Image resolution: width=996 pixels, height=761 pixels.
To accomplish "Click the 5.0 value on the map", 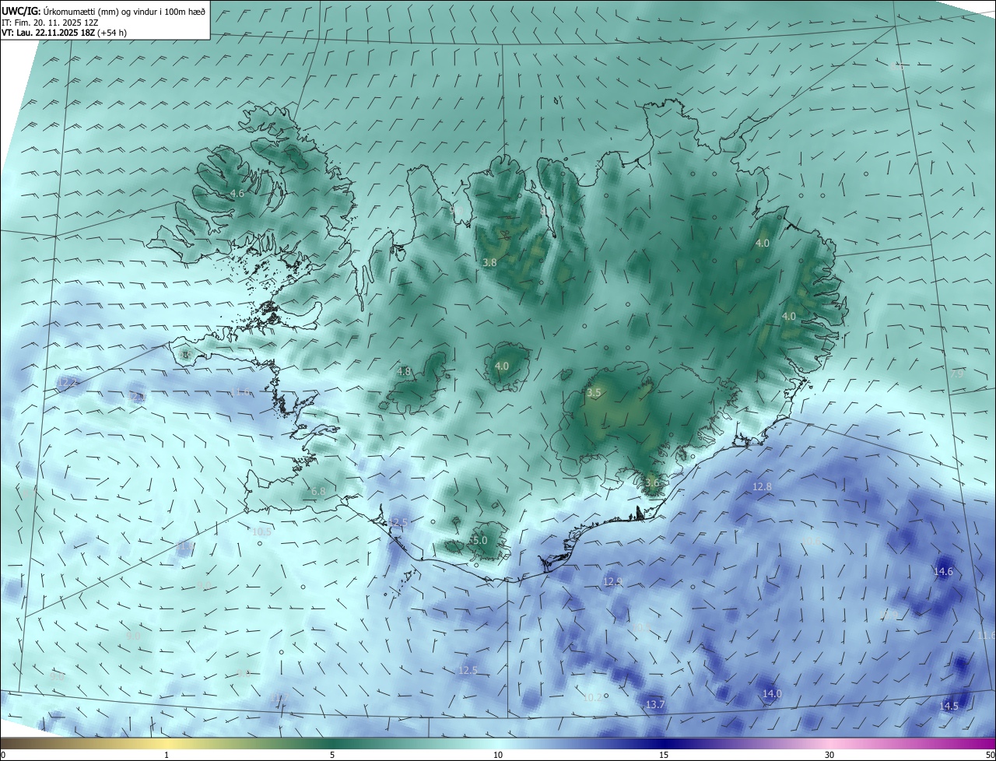I will click(x=479, y=540).
